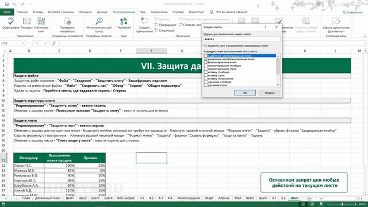368x207 pixels.
Task: Check форматирование столбцов checkbox
Action: point(206,66)
